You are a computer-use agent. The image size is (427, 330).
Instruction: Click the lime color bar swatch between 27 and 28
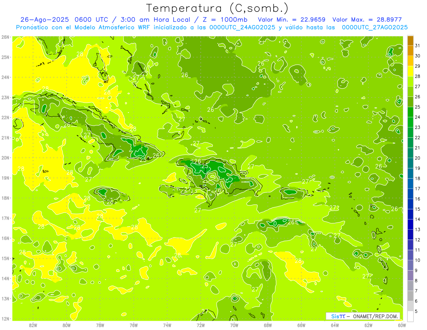(410, 81)
